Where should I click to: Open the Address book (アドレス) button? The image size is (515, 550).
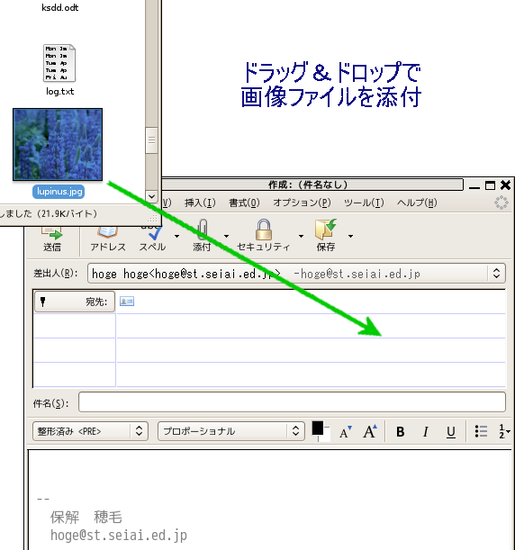coord(108,240)
